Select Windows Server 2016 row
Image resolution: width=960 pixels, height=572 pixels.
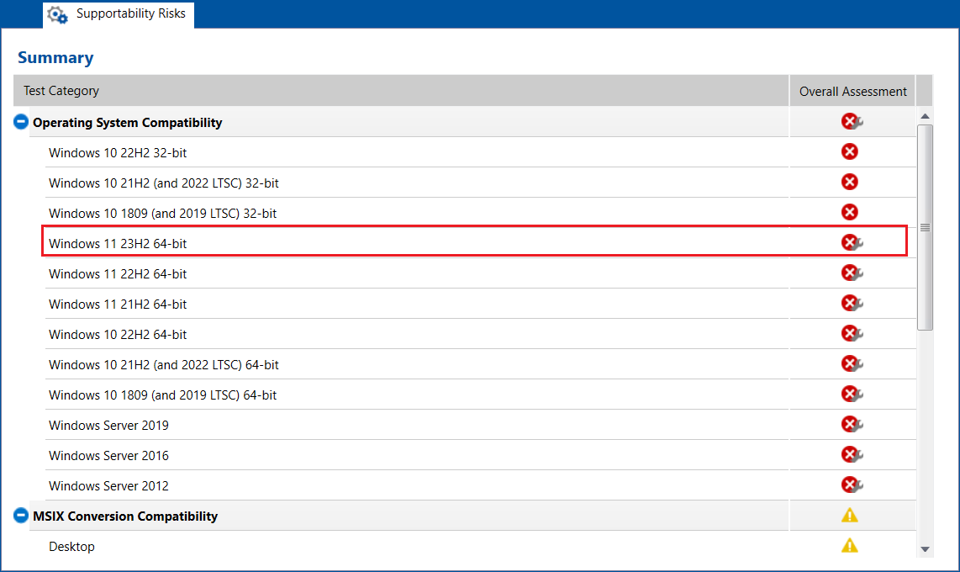[x=481, y=455]
